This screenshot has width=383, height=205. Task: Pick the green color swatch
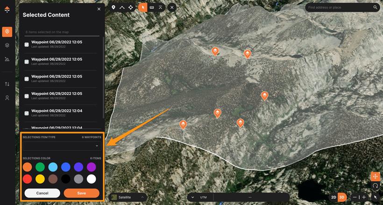pos(40,167)
